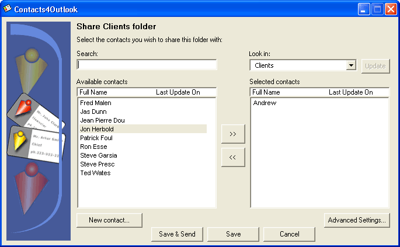Focus the Search input field
This screenshot has width=400, height=247.
coord(147,65)
